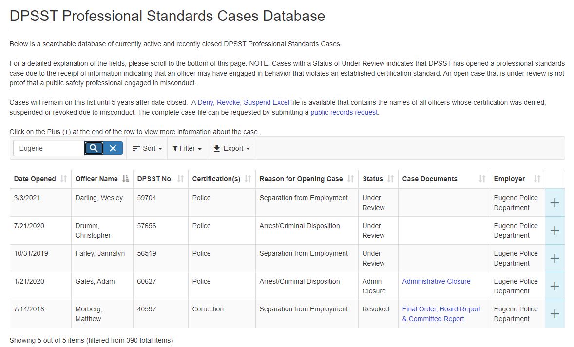Expand the Morberg, Matthew row details

click(555, 314)
